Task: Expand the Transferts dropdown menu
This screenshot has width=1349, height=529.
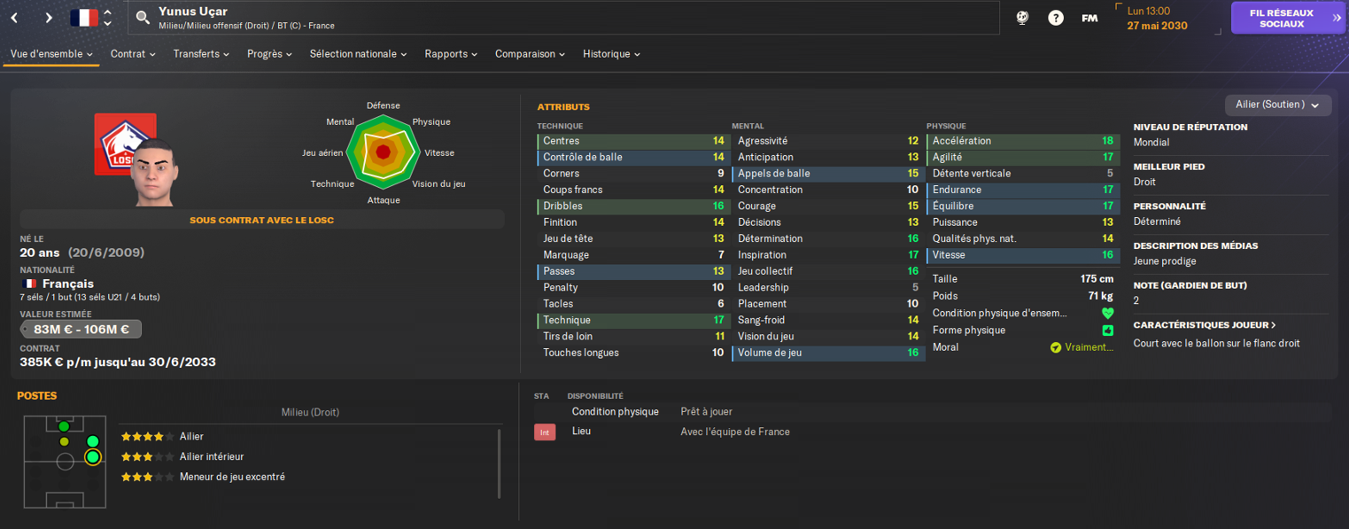Action: point(201,54)
